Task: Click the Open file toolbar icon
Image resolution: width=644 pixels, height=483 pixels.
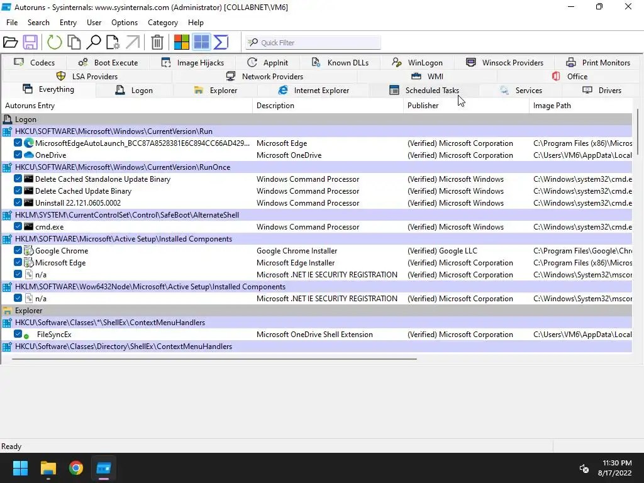Action: coord(10,42)
